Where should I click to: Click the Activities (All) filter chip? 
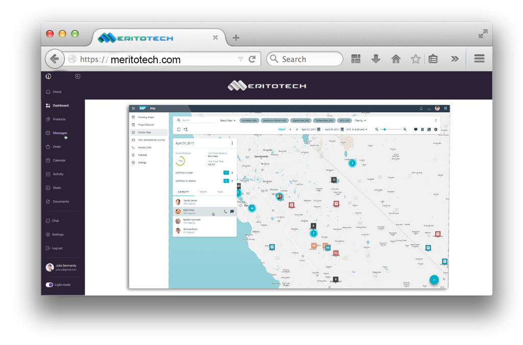coord(249,120)
